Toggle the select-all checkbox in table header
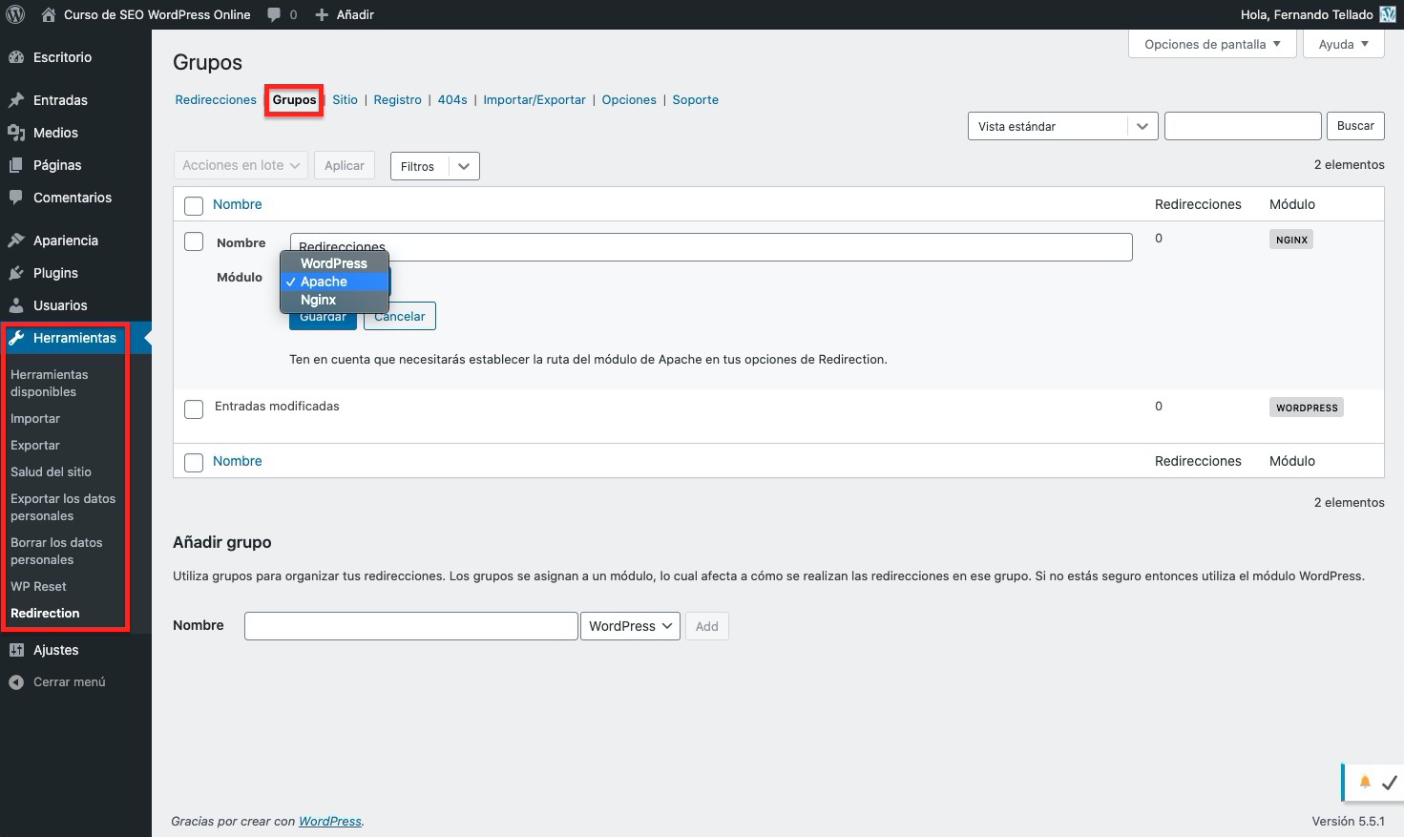Viewport: 1404px width, 837px height. pos(194,205)
